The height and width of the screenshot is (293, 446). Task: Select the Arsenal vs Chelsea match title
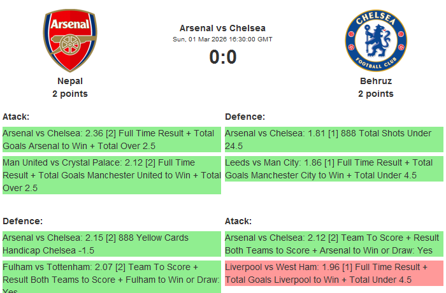point(222,28)
